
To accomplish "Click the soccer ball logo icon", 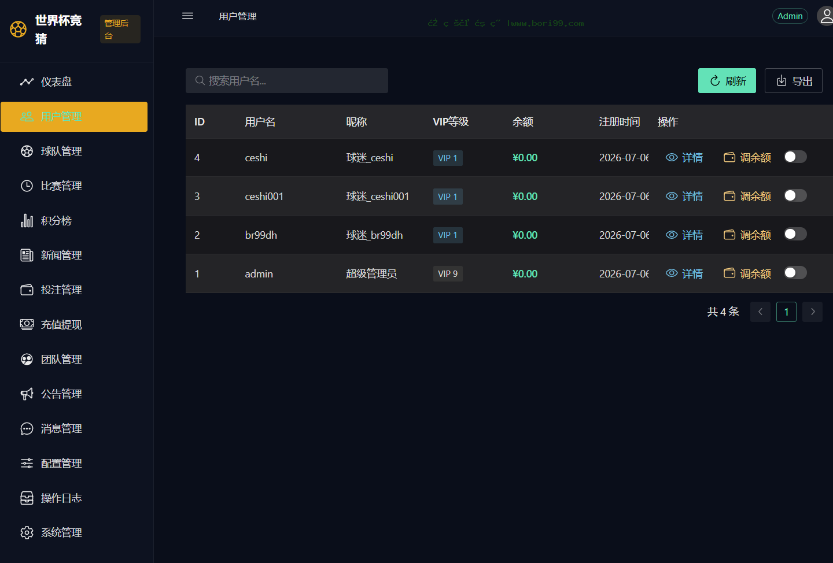I will click(19, 29).
